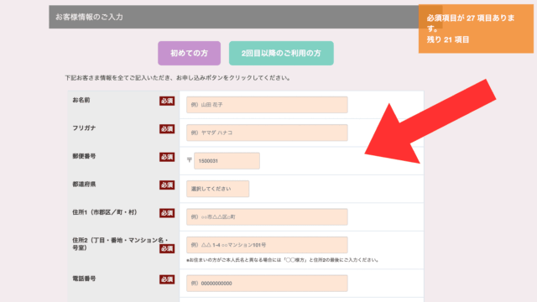The width and height of the screenshot is (537, 302).
Task: Click the 〒 postal symbol
Action: [190, 160]
